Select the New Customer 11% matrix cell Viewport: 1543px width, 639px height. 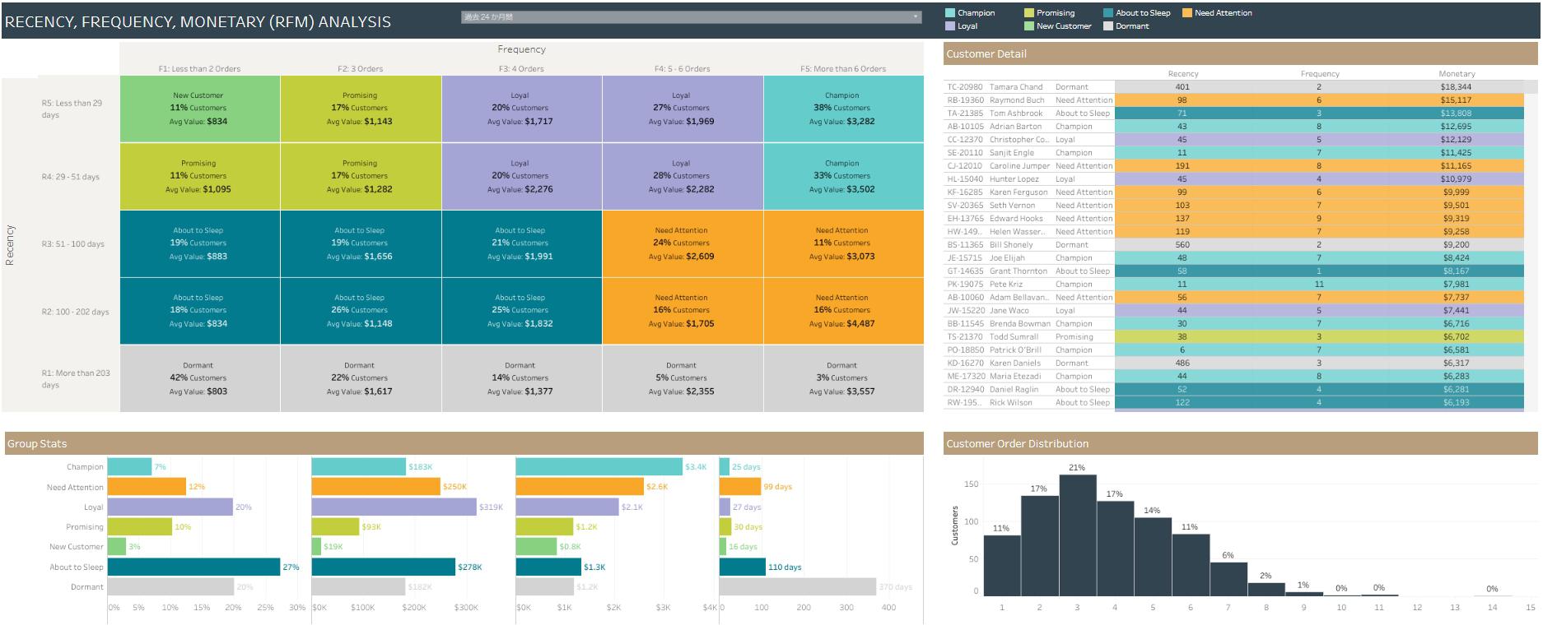coord(199,109)
